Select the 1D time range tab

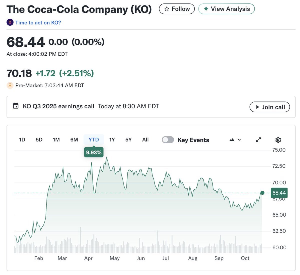point(22,140)
